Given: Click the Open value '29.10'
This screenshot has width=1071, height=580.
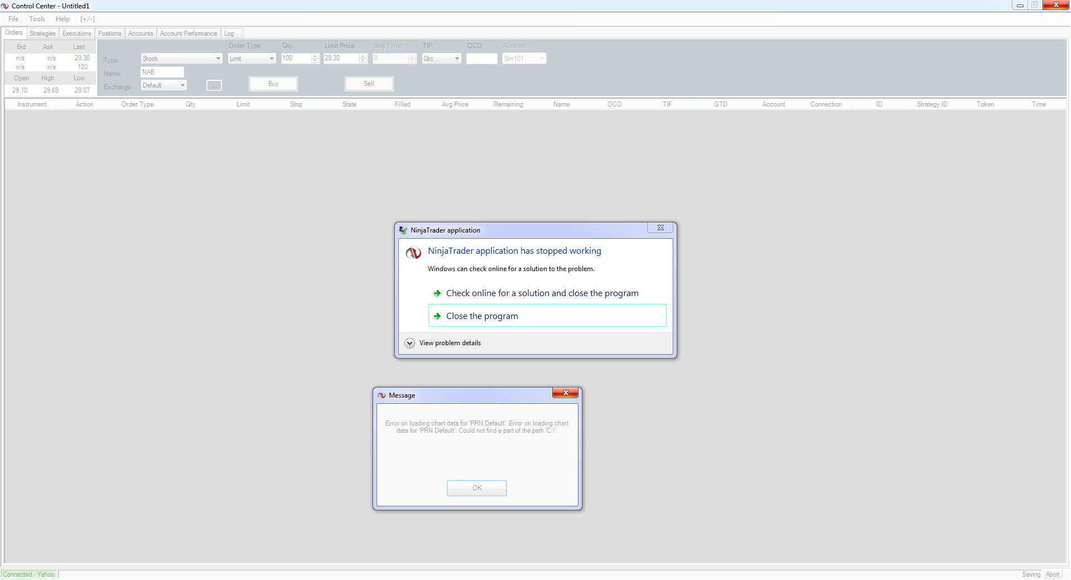Looking at the screenshot, I should (x=20, y=90).
